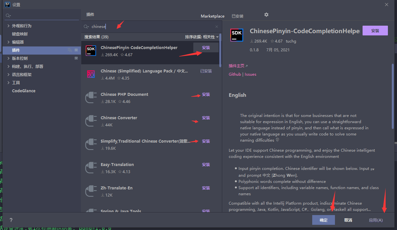The width and height of the screenshot is (397, 230).
Task: Click the plugins settings gear icon
Action: (x=266, y=15)
